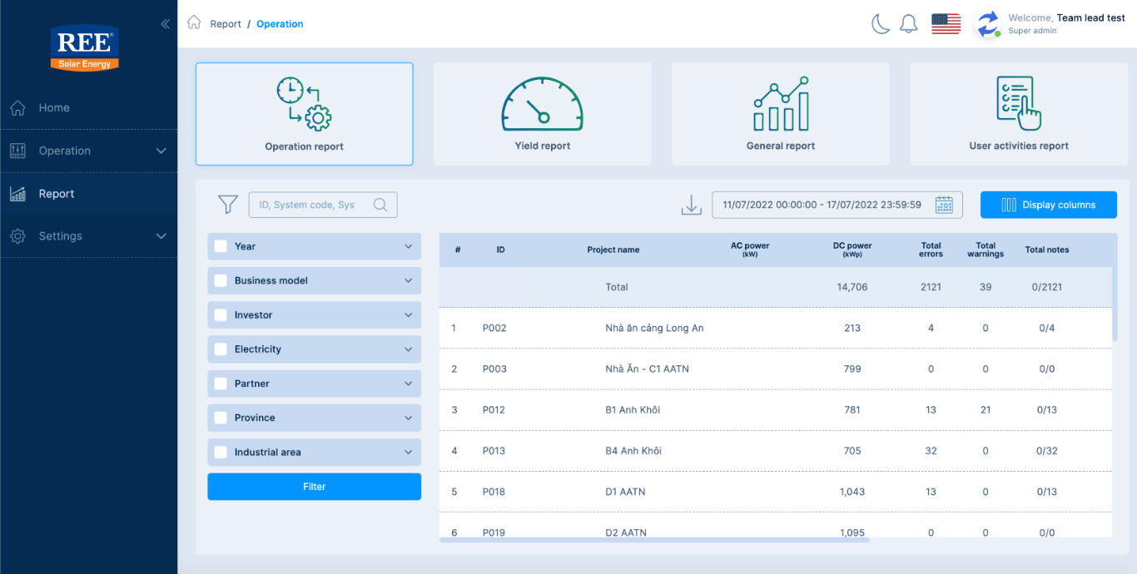Screen dimensions: 1137x574
Task: Tick the Province filter checkbox
Action: [221, 418]
